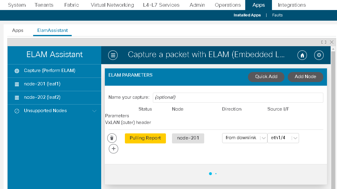Click the Direction column header
337x189 pixels.
(232, 109)
